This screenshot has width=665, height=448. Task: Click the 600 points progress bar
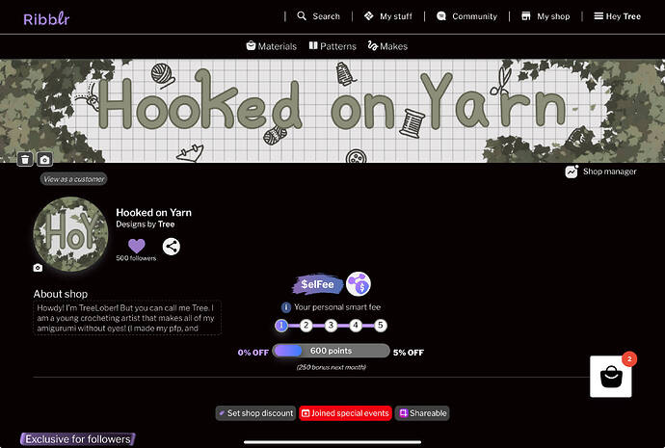pos(331,351)
